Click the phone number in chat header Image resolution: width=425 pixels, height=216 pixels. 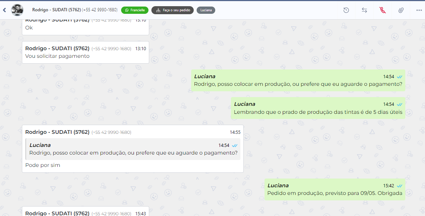[100, 10]
